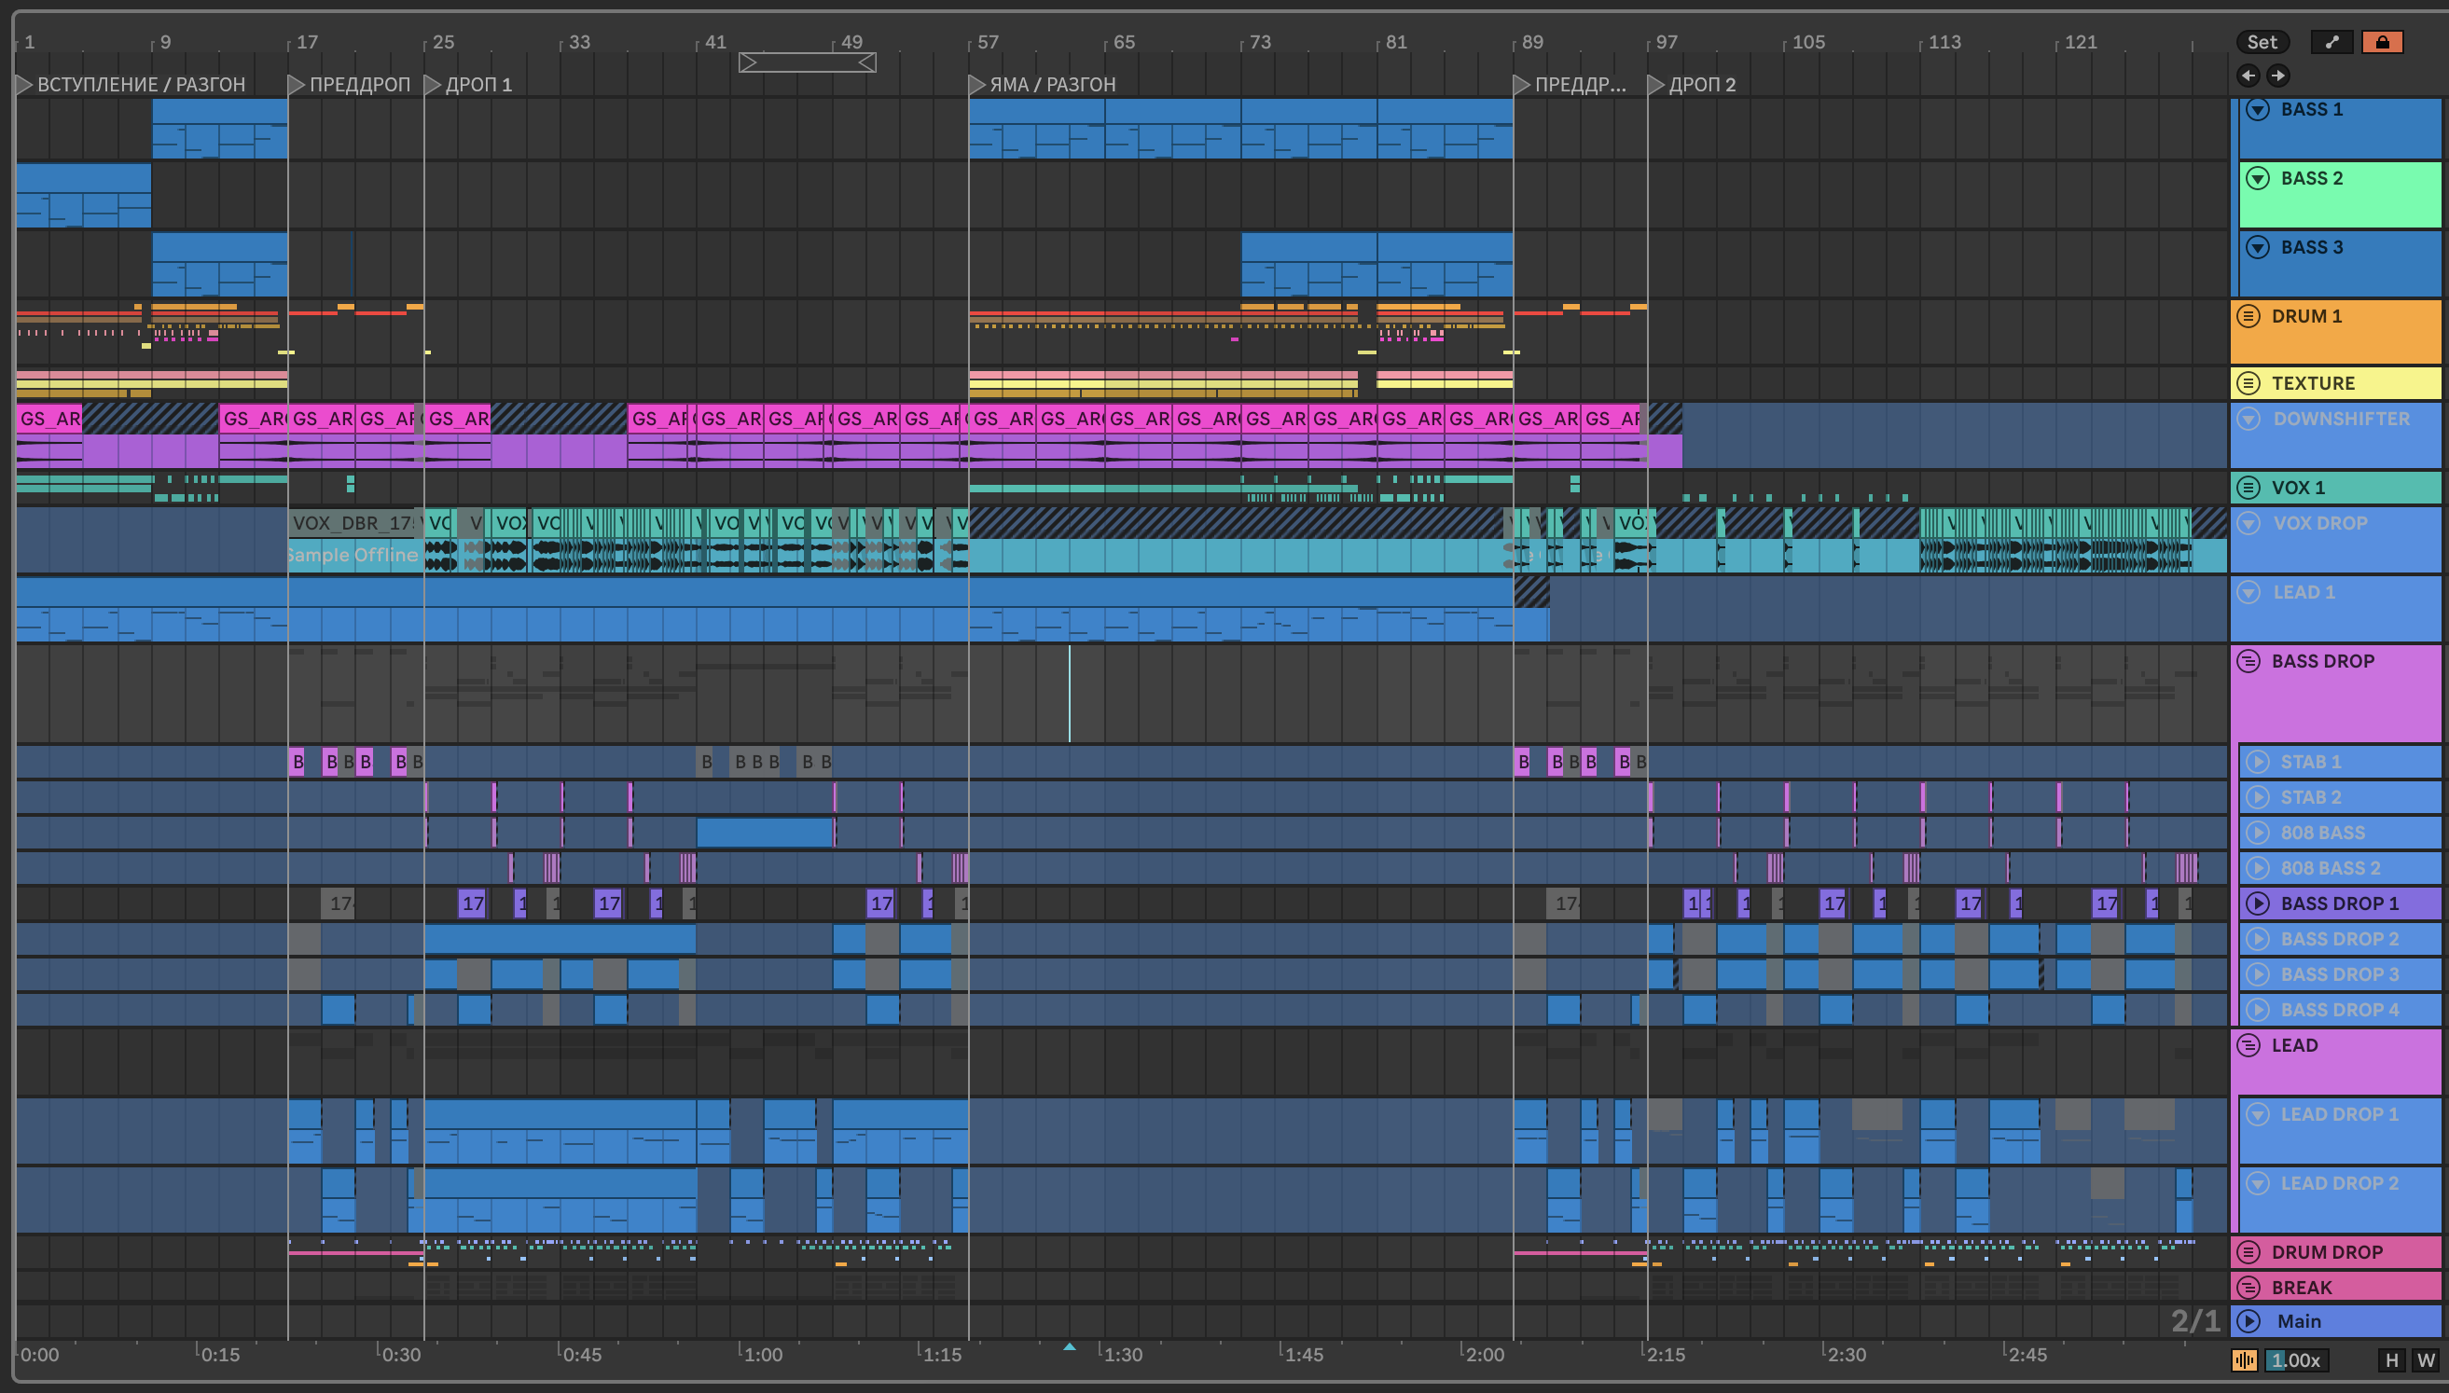Select the BASS DROP group title
Image resolution: width=2449 pixels, height=1393 pixels.
click(2323, 660)
